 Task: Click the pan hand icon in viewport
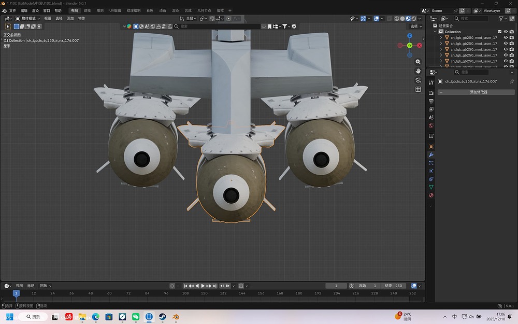418,71
